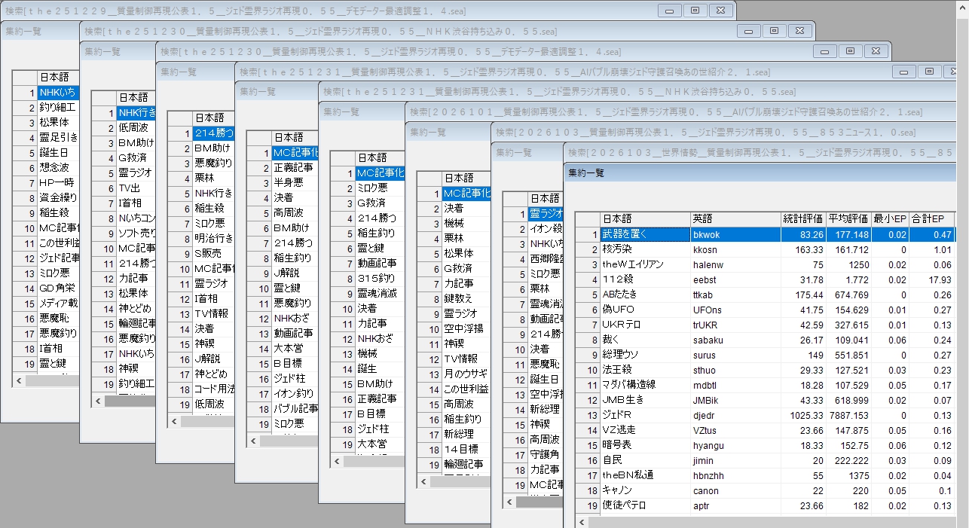Select the 月のウサギ entry
Viewport: 969px width, 528px height.
pyautogui.click(x=465, y=374)
